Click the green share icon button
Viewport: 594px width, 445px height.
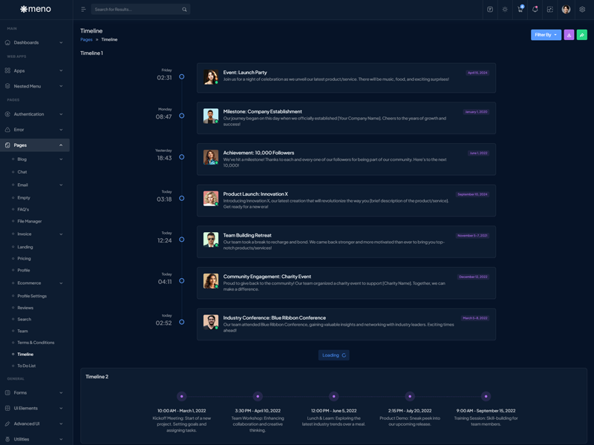(x=582, y=35)
